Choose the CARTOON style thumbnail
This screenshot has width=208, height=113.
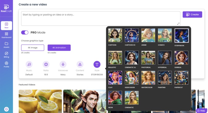pyautogui.click(x=115, y=35)
